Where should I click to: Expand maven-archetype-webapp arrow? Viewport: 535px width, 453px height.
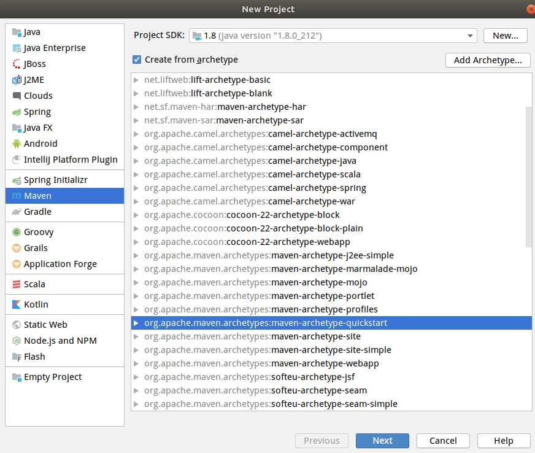pos(136,363)
